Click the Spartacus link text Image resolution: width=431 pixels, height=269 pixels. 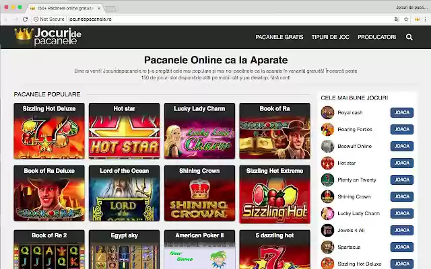pos(349,247)
